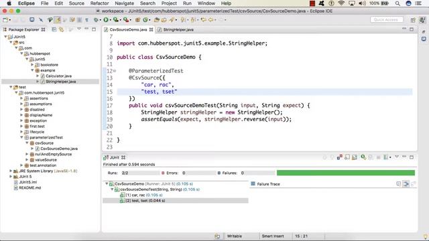The height and width of the screenshot is (241, 429).
Task: Open the Navigate menu
Action: pos(124,3)
